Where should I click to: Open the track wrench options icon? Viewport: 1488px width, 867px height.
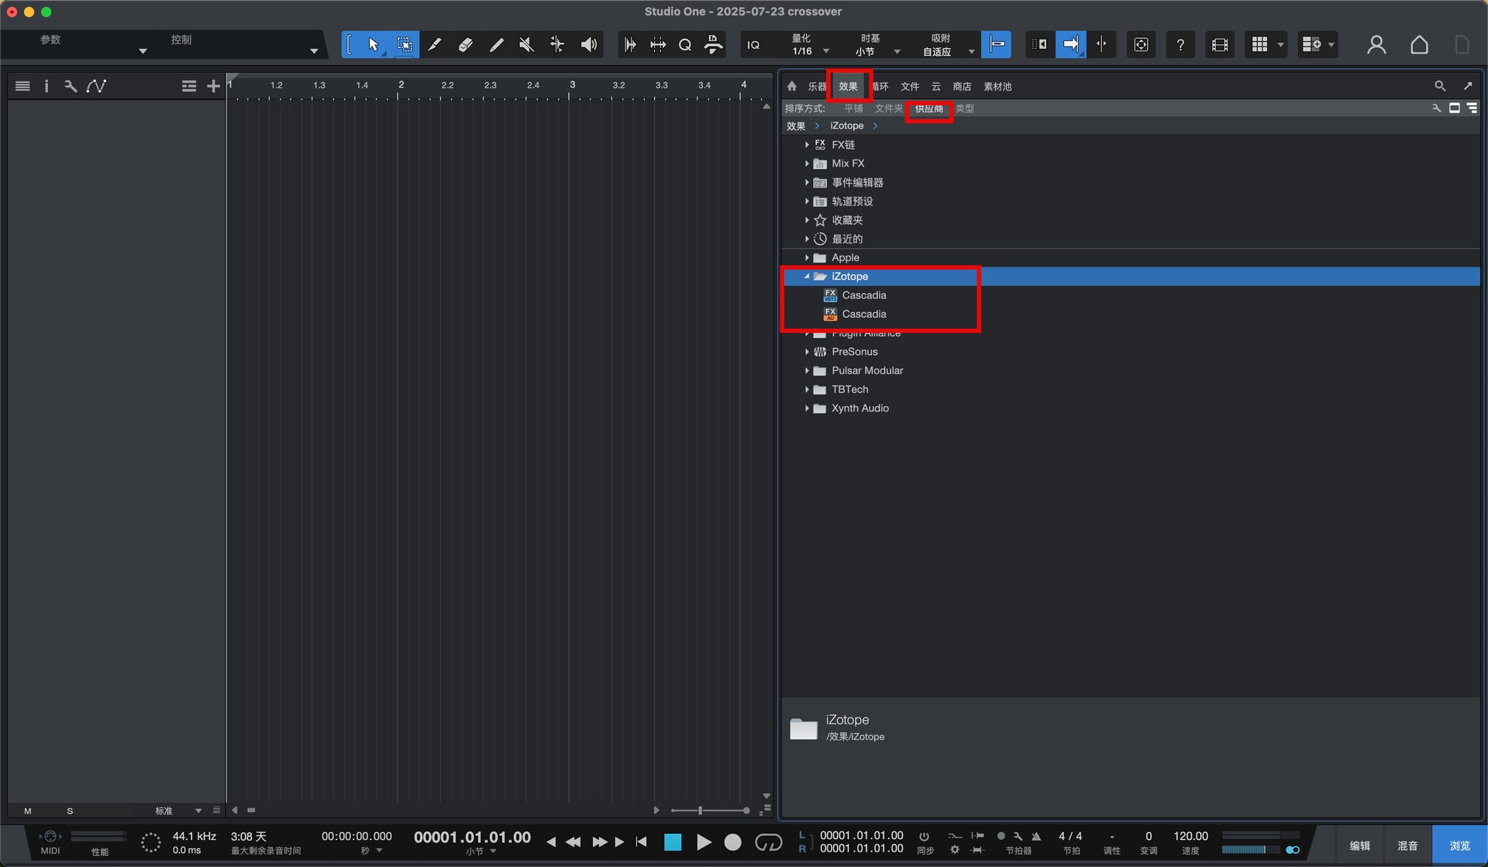(x=71, y=86)
